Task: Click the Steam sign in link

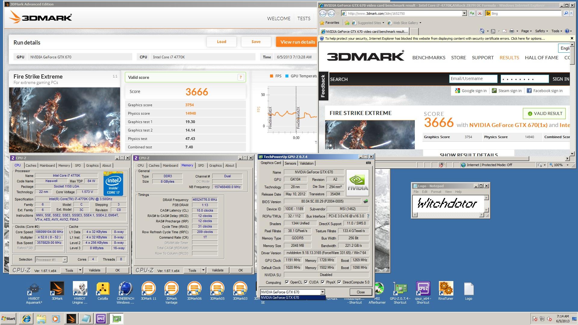Action: (x=507, y=91)
